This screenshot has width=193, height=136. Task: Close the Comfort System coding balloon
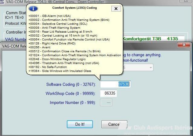116,8
